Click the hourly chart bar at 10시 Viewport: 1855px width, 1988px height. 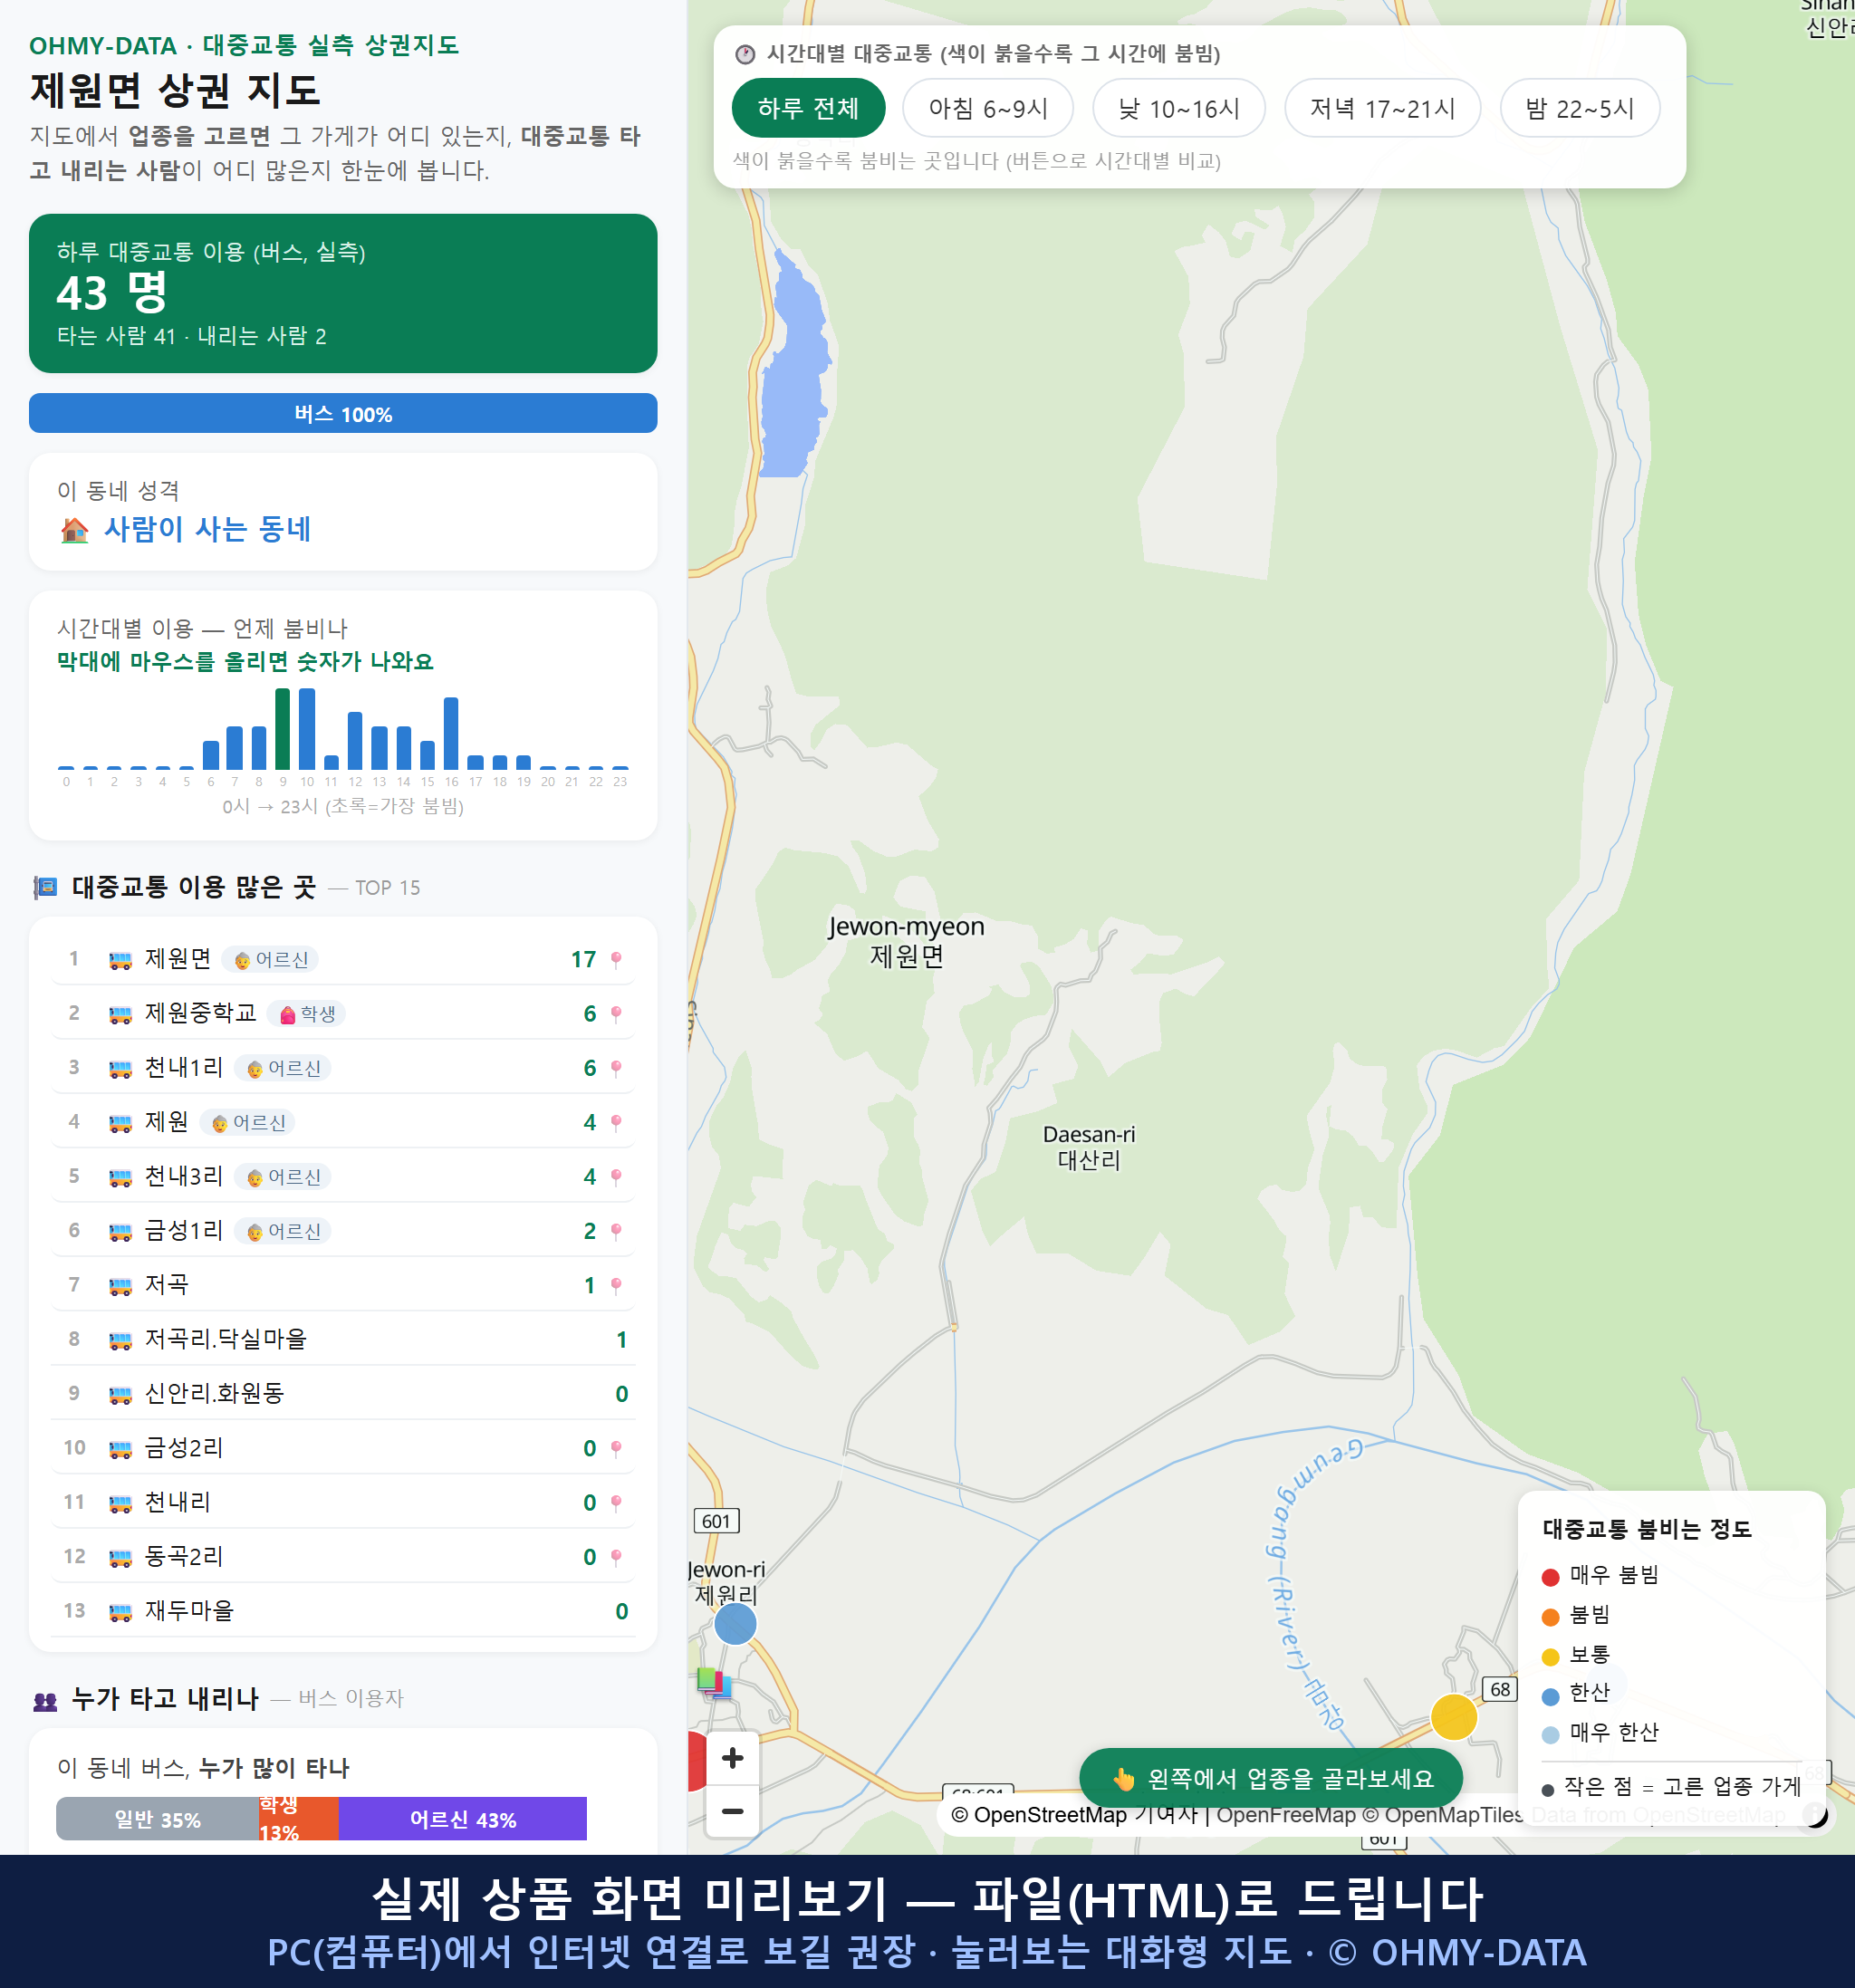[307, 729]
